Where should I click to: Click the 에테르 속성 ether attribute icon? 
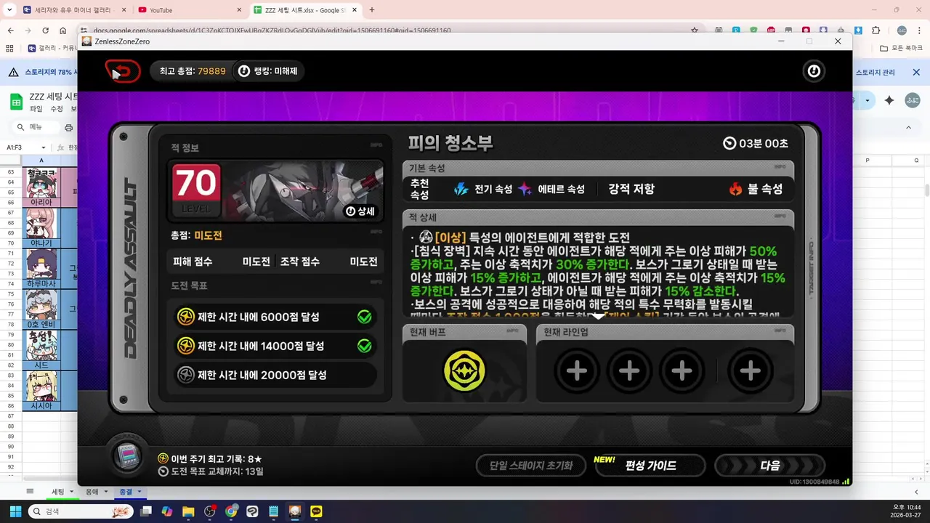point(525,189)
